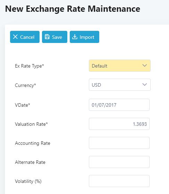Screen dimensions: 169x194
Task: Focus the Valuation Rate field showing 1.3693
Action: (x=119, y=124)
